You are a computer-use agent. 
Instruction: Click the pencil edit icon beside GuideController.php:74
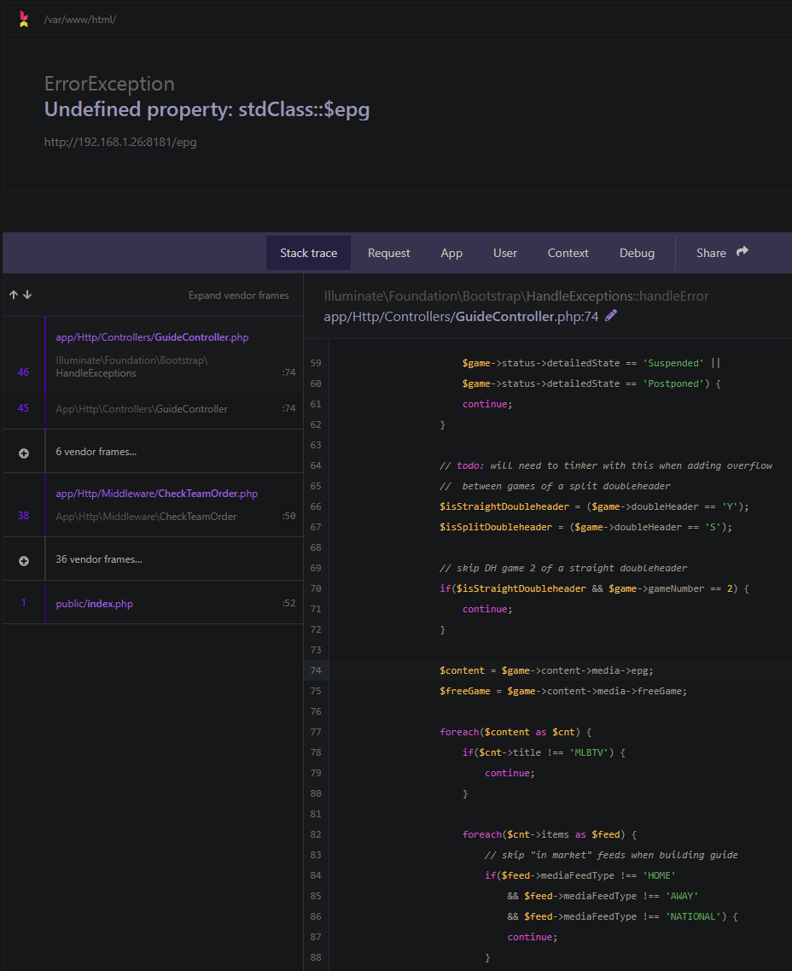611,316
